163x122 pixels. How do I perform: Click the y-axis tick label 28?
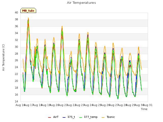[16, 54]
